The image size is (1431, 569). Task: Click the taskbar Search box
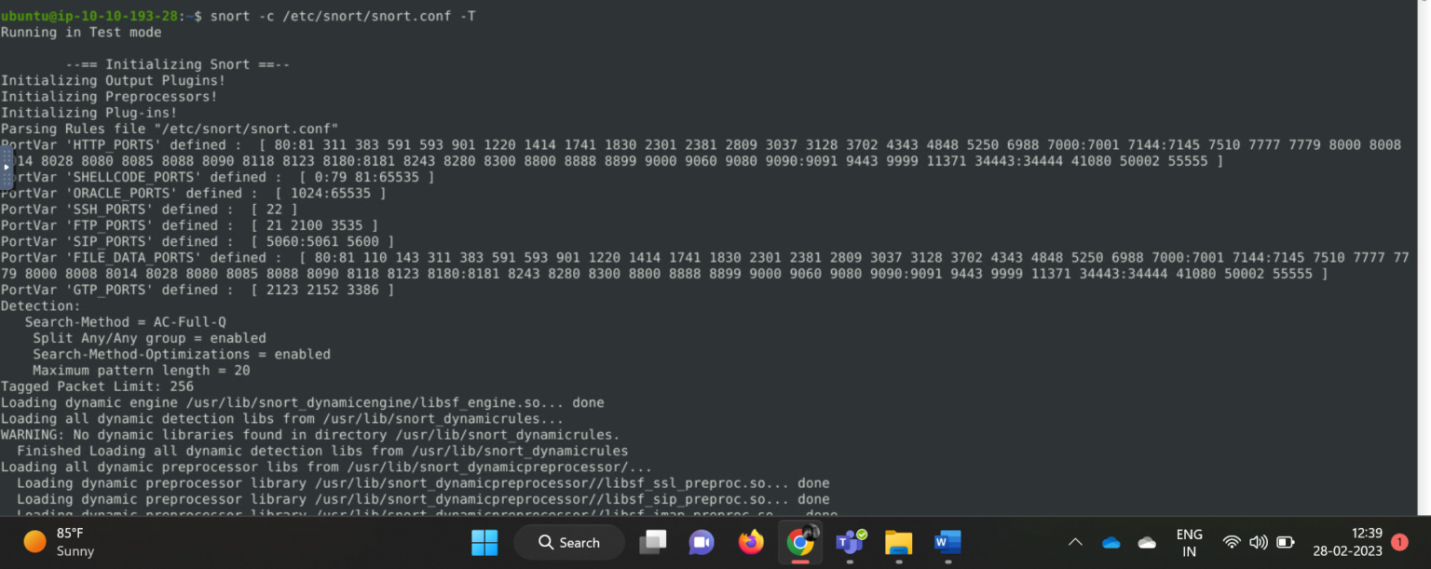click(569, 542)
